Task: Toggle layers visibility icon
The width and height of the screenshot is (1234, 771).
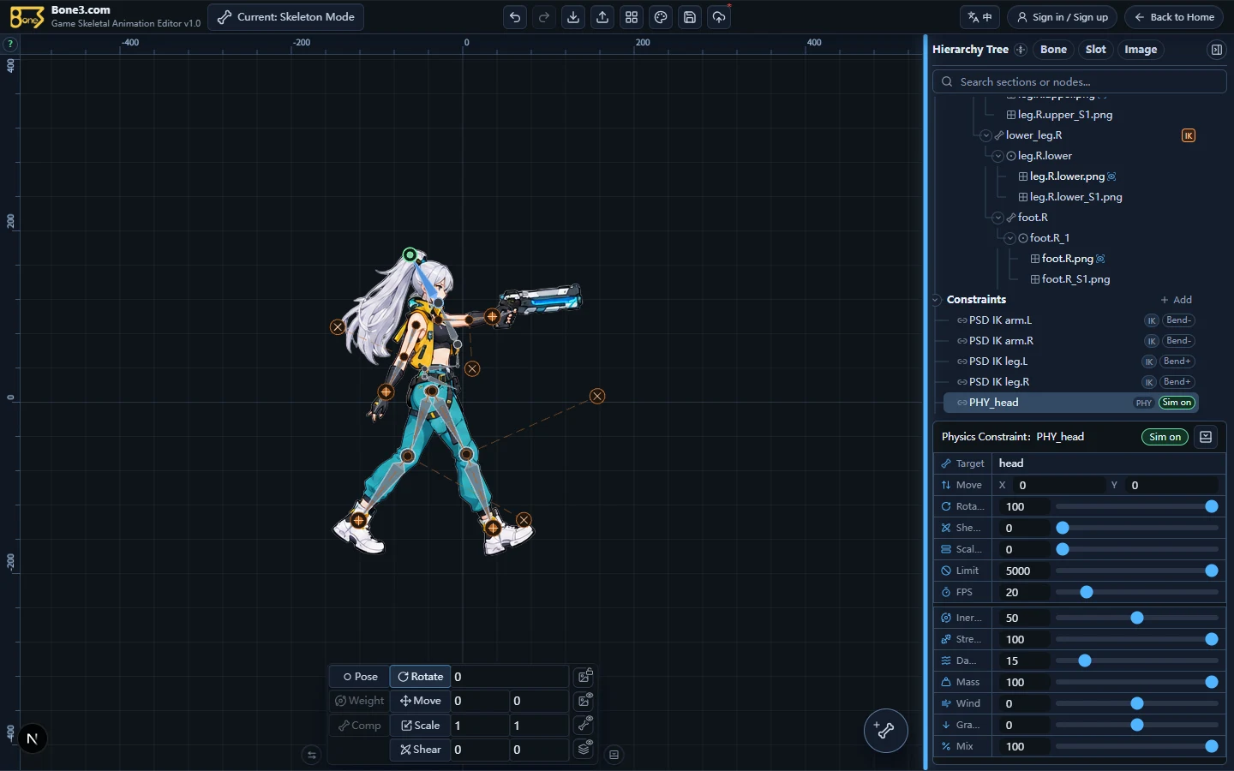Action: (584, 749)
